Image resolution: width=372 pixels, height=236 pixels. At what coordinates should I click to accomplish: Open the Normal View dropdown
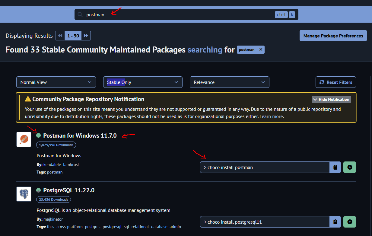pyautogui.click(x=56, y=82)
